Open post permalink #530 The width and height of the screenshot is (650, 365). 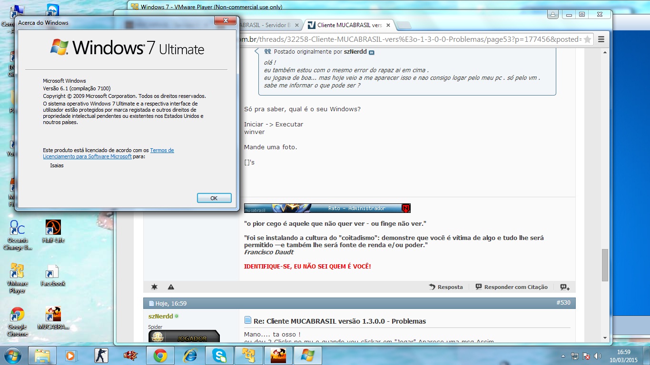(x=563, y=303)
